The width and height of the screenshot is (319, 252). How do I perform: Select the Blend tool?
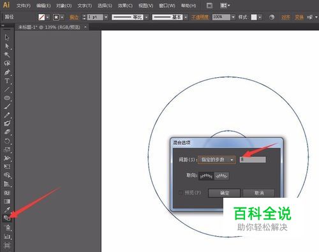7,218
